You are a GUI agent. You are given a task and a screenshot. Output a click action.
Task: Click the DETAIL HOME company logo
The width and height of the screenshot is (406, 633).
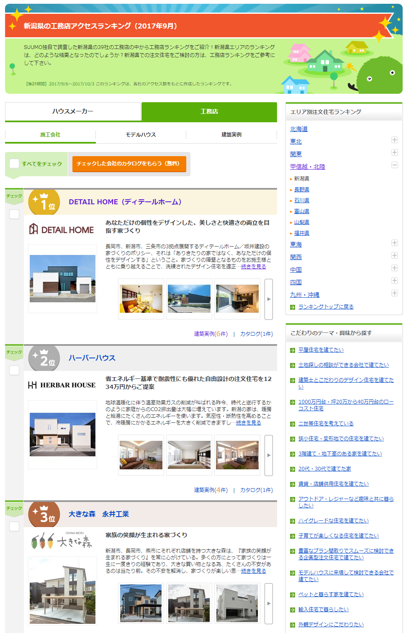[62, 229]
